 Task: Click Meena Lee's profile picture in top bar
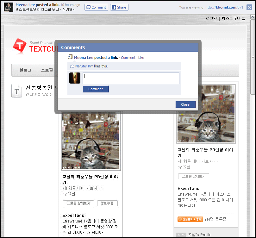(x=8, y=7)
